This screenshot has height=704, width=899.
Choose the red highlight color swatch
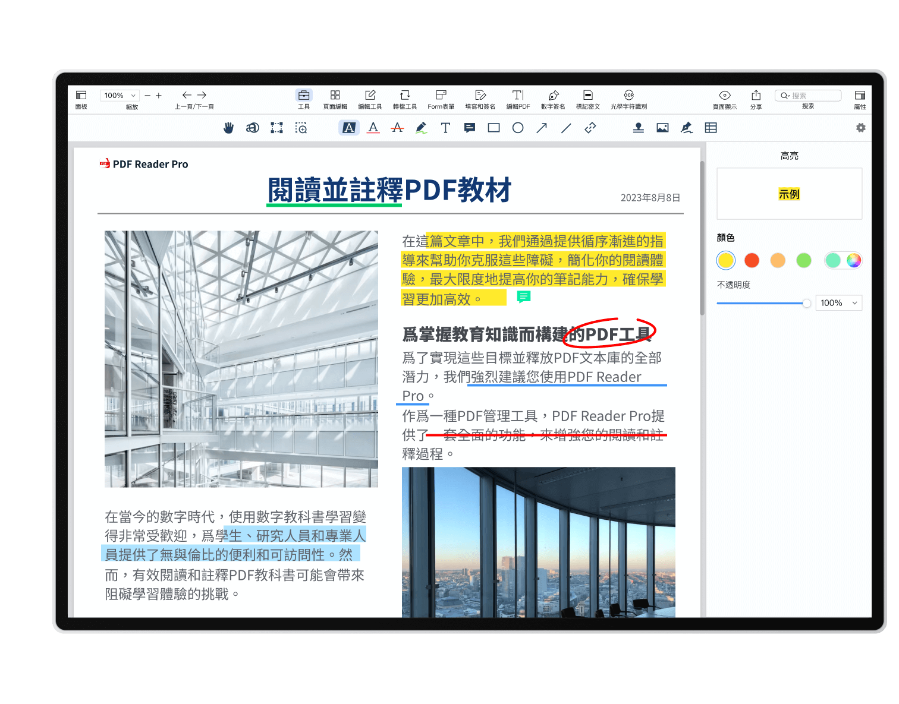coord(752,260)
